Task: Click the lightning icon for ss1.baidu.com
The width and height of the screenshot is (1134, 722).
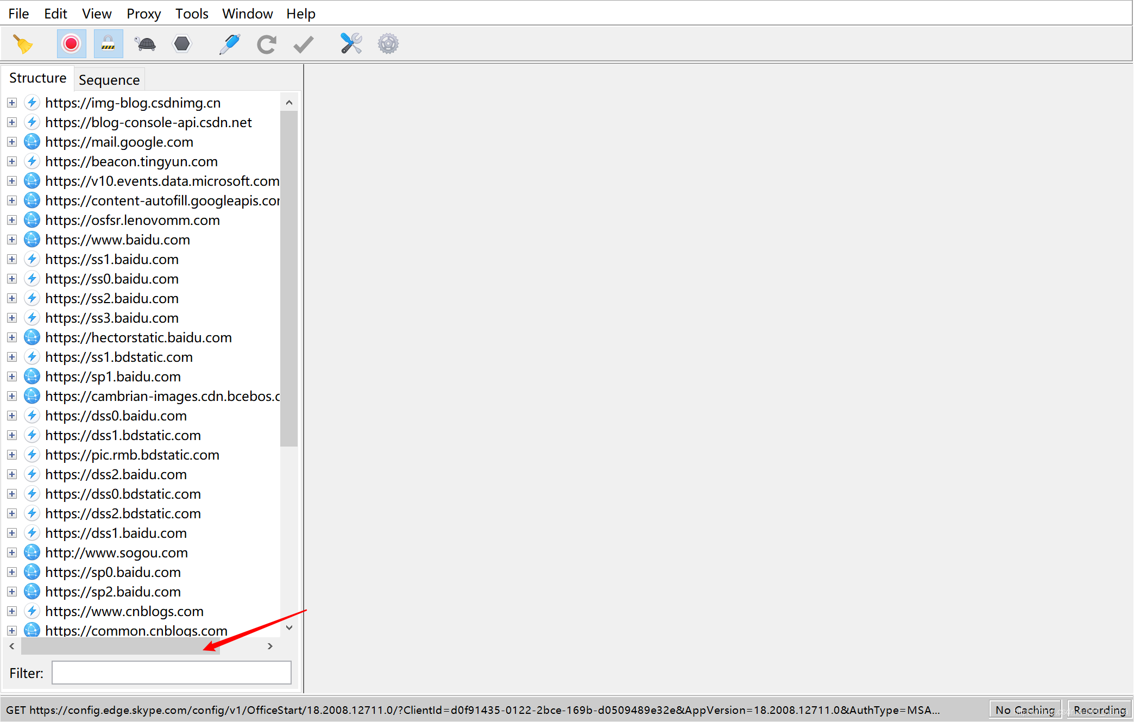Action: [x=32, y=259]
